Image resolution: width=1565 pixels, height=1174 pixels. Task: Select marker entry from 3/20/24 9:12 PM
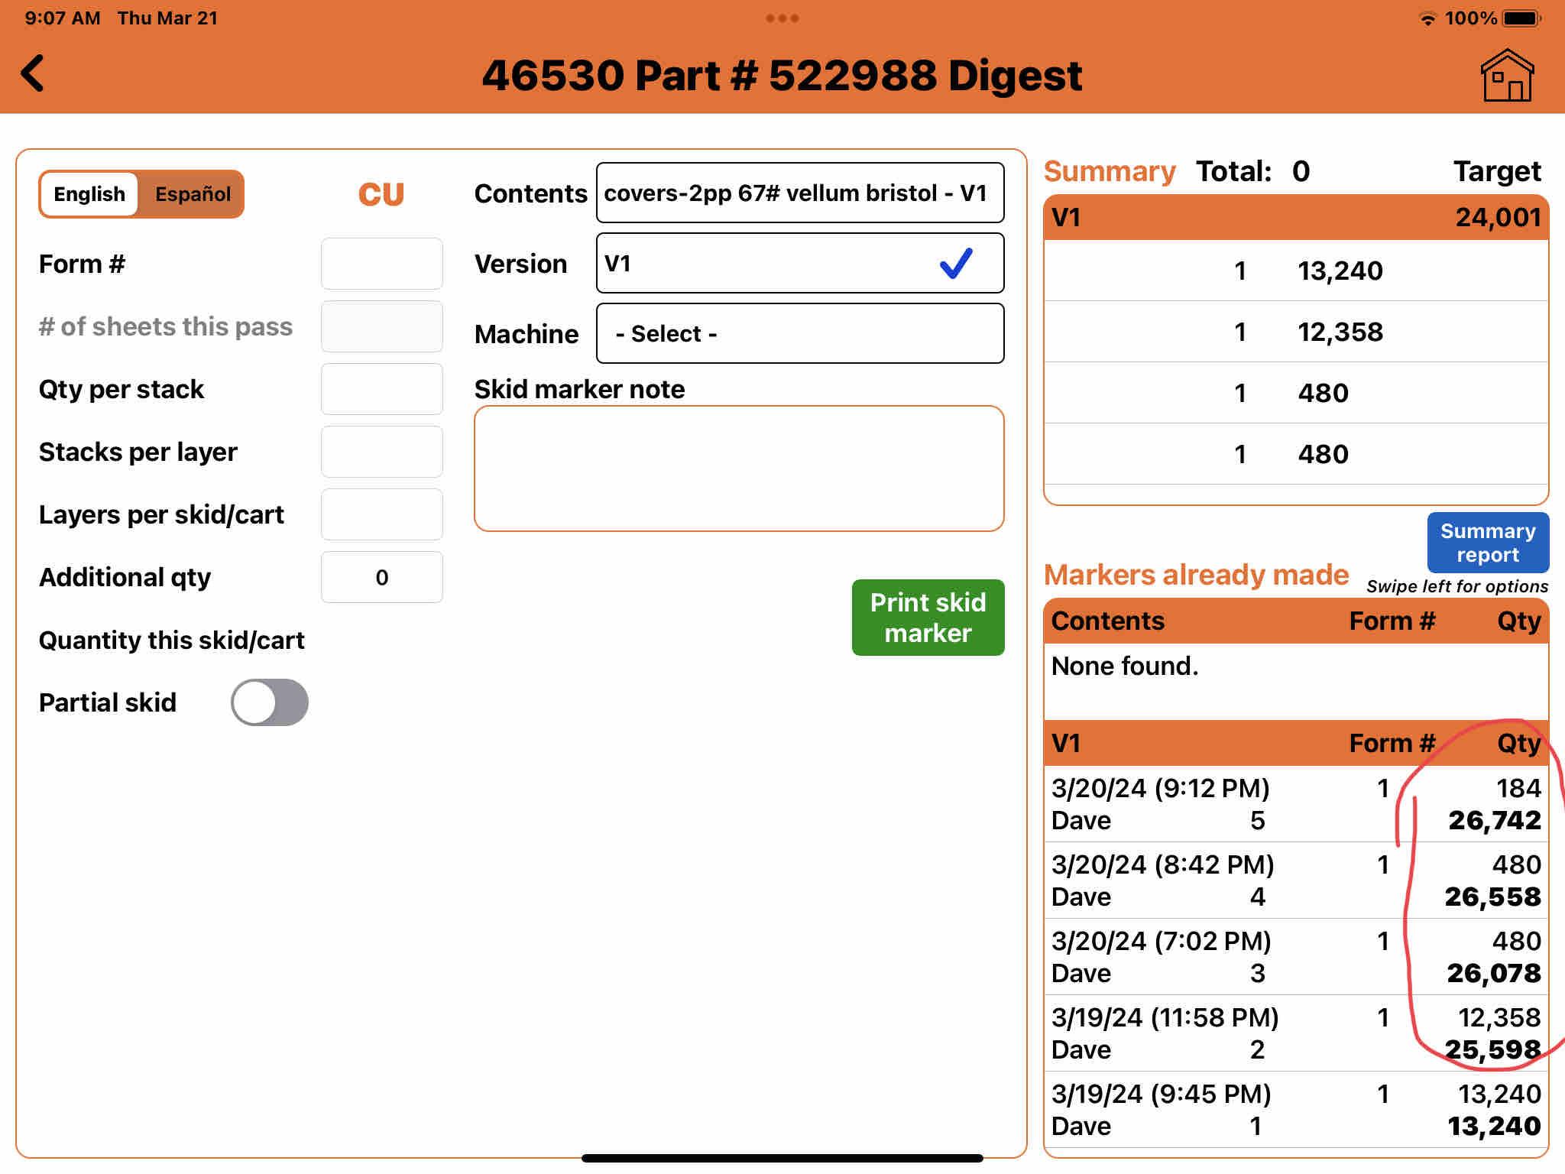click(x=1295, y=804)
